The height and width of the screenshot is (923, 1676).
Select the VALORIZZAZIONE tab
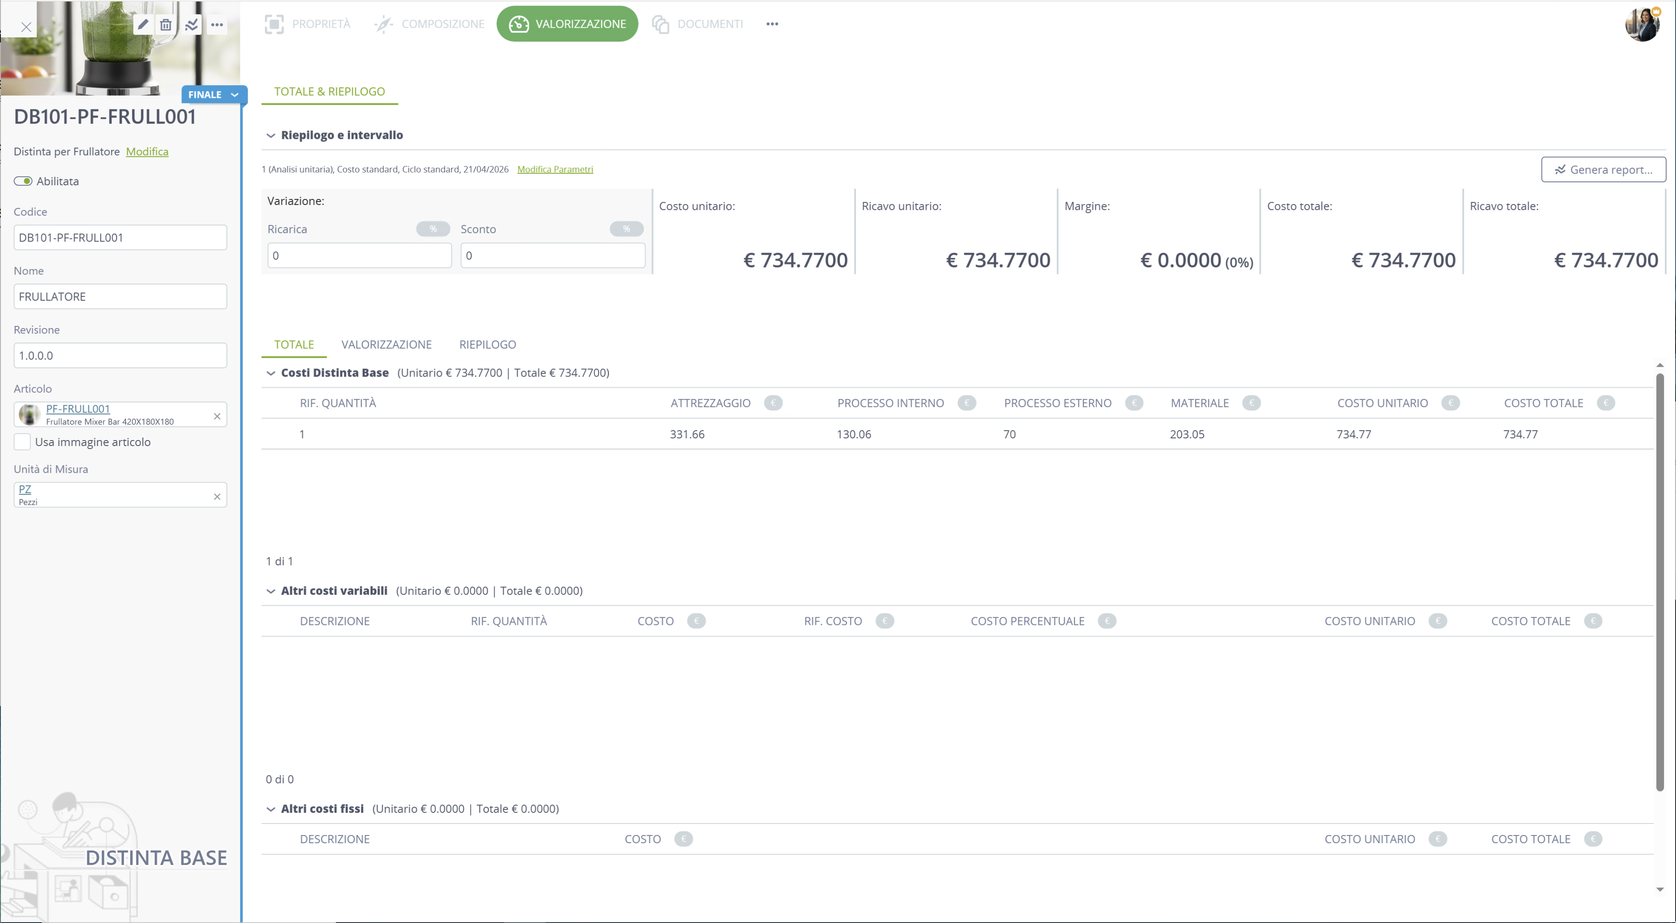(567, 24)
